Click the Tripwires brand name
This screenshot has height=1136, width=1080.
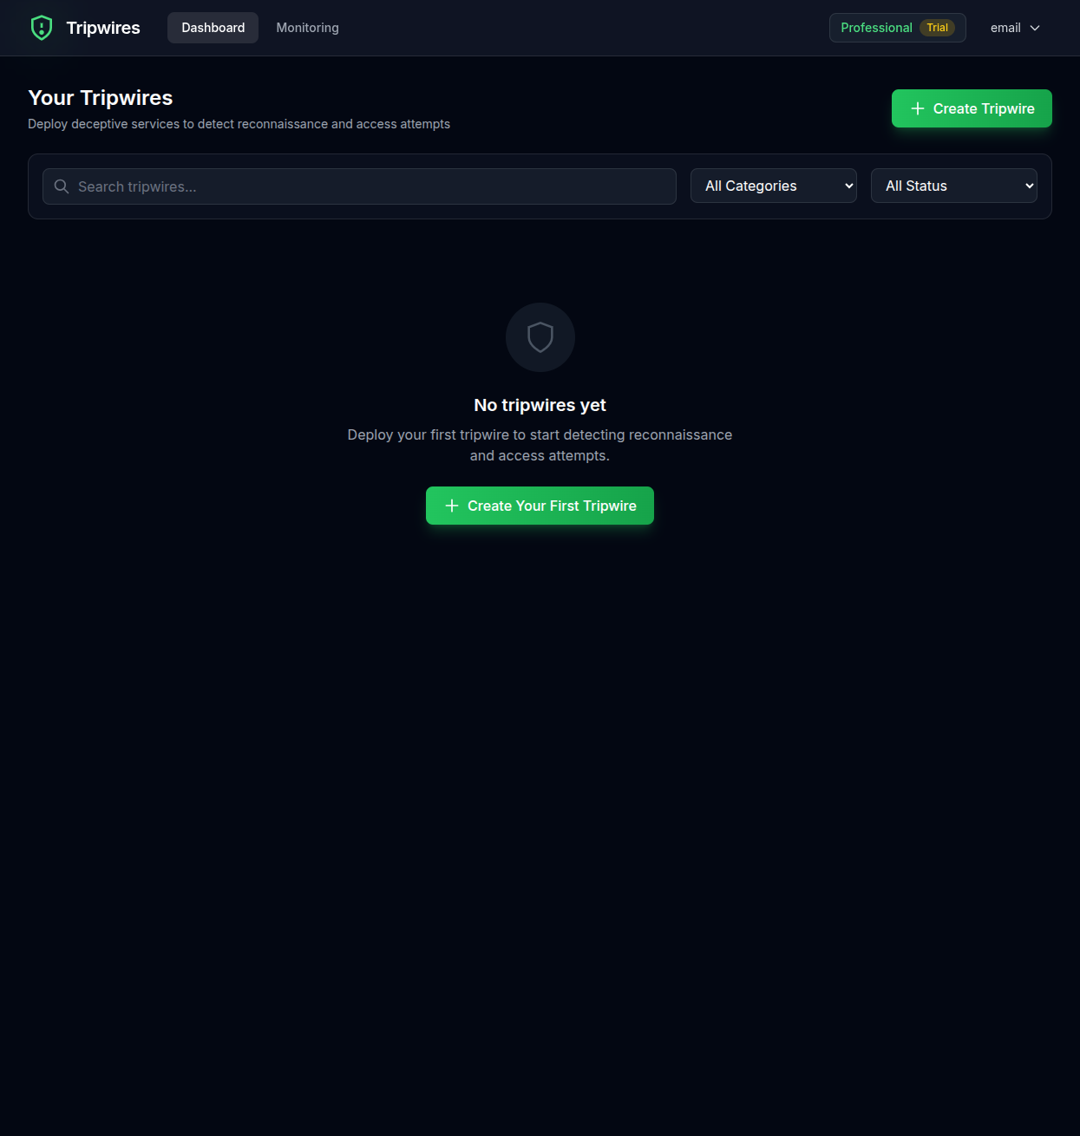pyautogui.click(x=103, y=28)
